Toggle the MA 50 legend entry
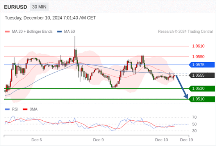Image resolution: width=216 pixels, height=146 pixels. [66, 32]
